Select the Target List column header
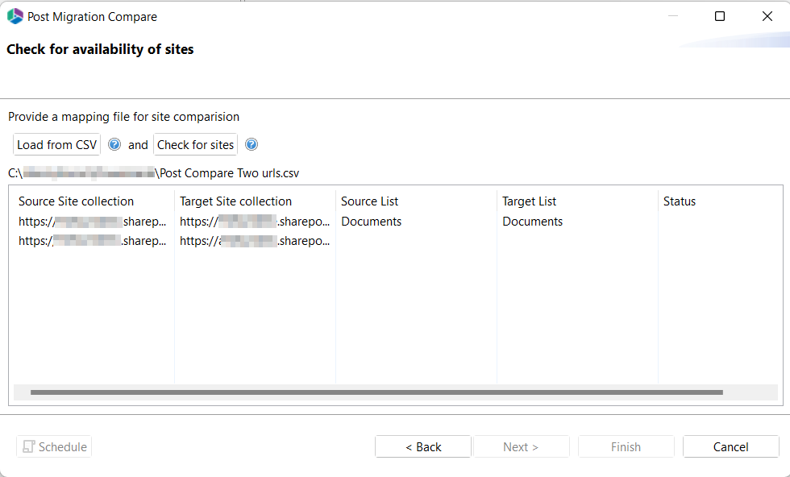 (530, 201)
